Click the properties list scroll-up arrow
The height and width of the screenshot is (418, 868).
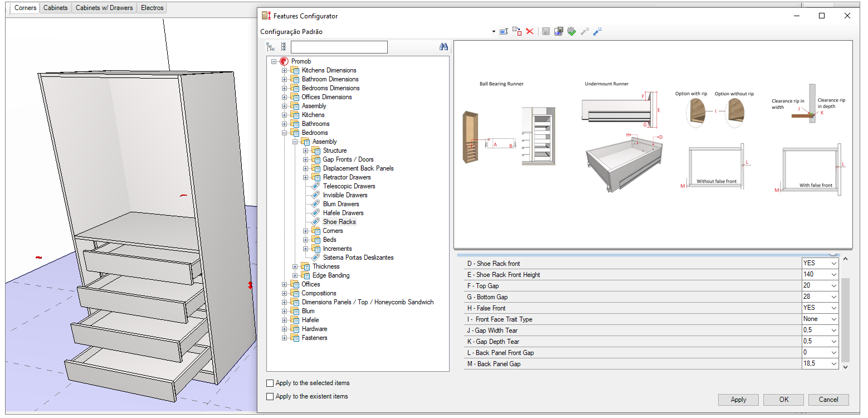point(845,259)
